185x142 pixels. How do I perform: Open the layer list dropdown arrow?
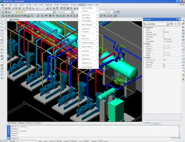[54, 12]
